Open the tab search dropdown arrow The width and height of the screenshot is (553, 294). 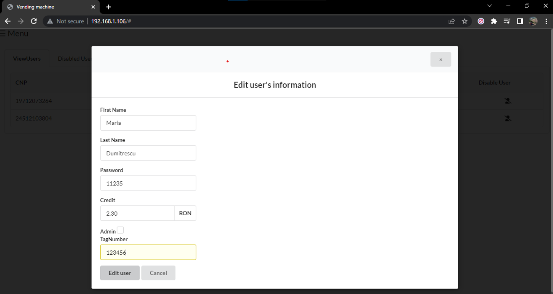point(489,6)
